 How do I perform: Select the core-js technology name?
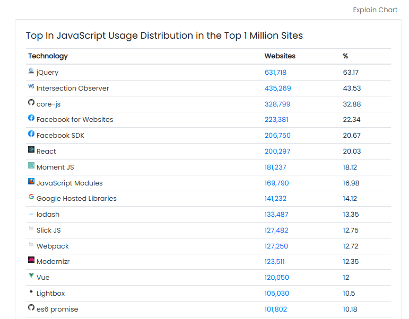(48, 104)
